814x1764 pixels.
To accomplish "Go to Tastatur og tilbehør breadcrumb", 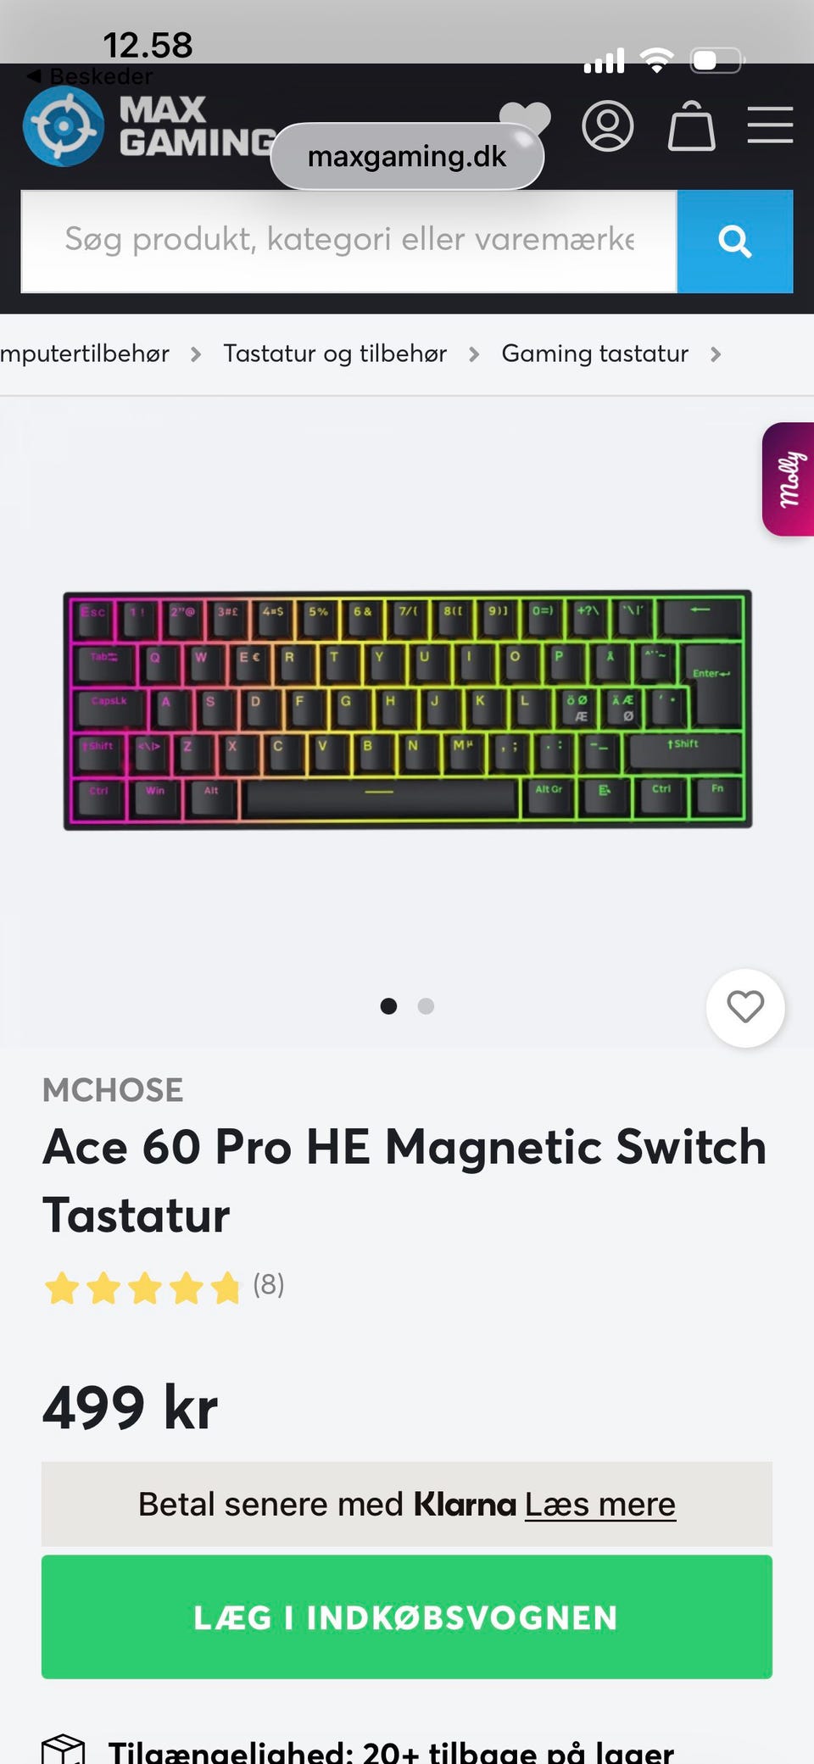I will tap(335, 353).
